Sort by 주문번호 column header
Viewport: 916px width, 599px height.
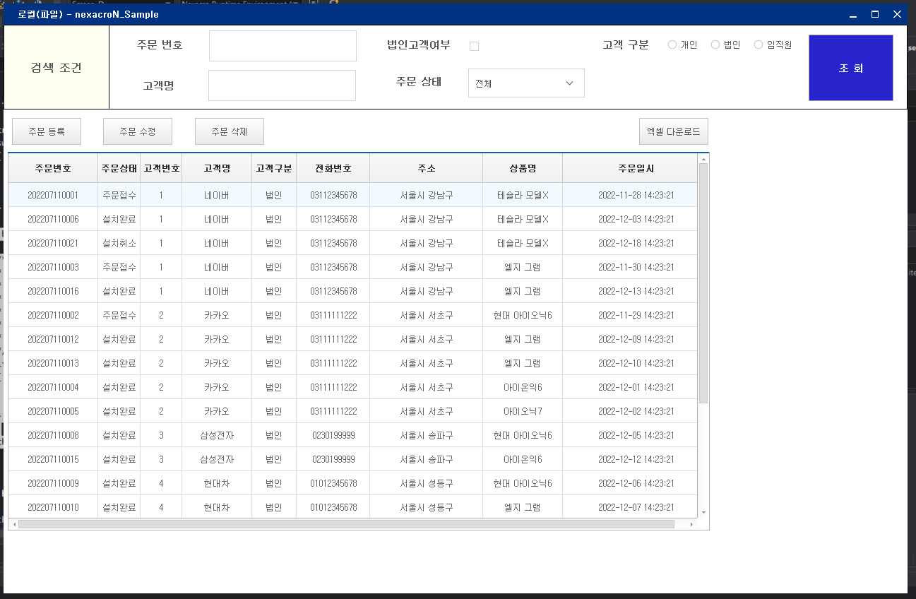tap(53, 169)
